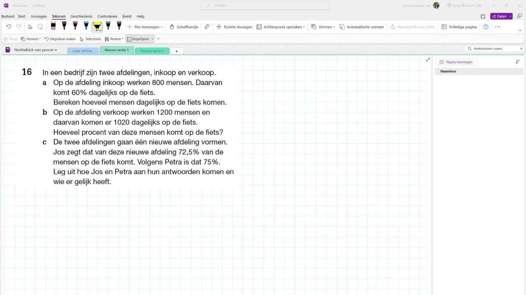
Task: Open the Bestand menu
Action: [8, 16]
